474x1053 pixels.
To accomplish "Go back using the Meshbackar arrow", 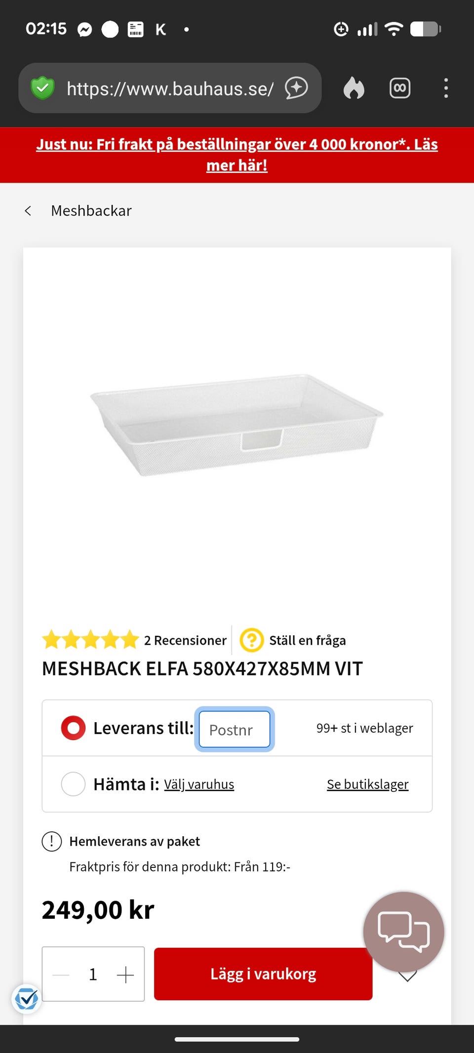I will point(28,211).
